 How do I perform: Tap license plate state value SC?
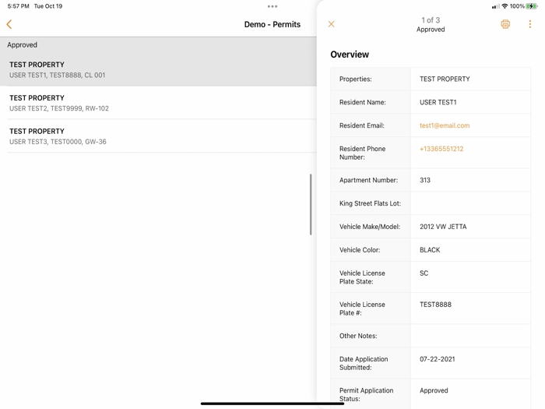pos(424,273)
